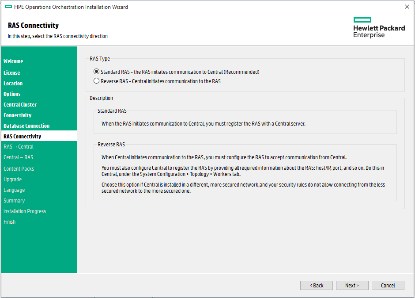
Task: Click the Installation Progress step
Action: (25, 211)
